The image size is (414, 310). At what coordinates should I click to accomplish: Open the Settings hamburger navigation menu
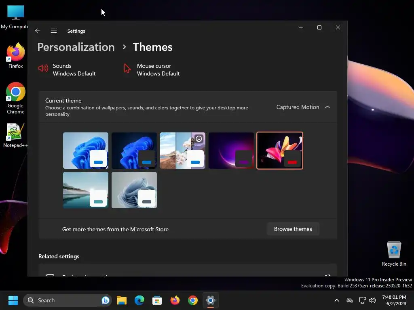pos(54,31)
